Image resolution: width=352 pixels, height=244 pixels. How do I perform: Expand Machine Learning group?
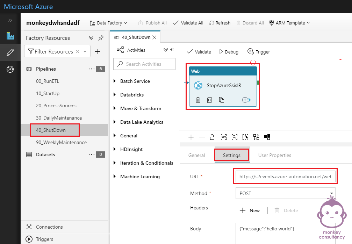click(x=115, y=177)
